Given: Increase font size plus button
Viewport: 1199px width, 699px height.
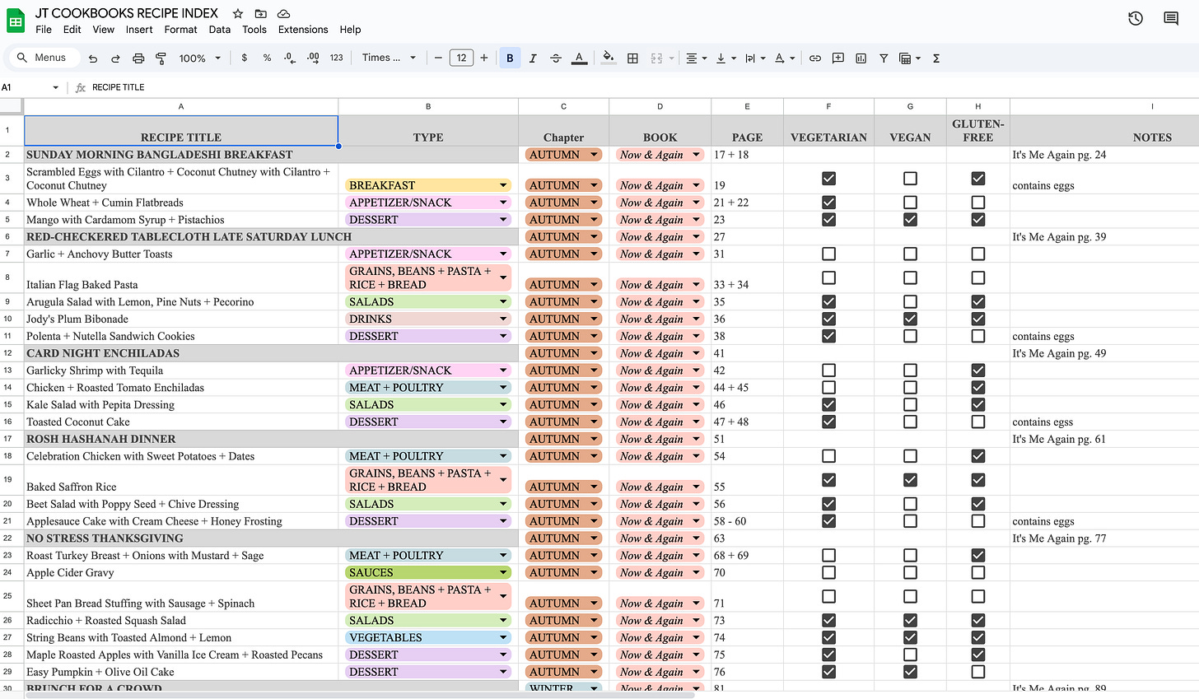Looking at the screenshot, I should pos(484,58).
